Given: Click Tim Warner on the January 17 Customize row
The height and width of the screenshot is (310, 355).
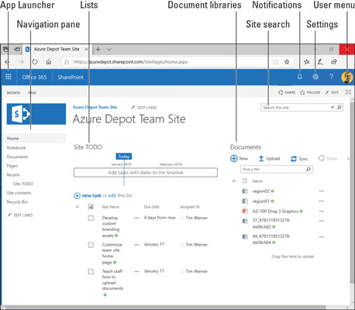Looking at the screenshot, I should [197, 245].
